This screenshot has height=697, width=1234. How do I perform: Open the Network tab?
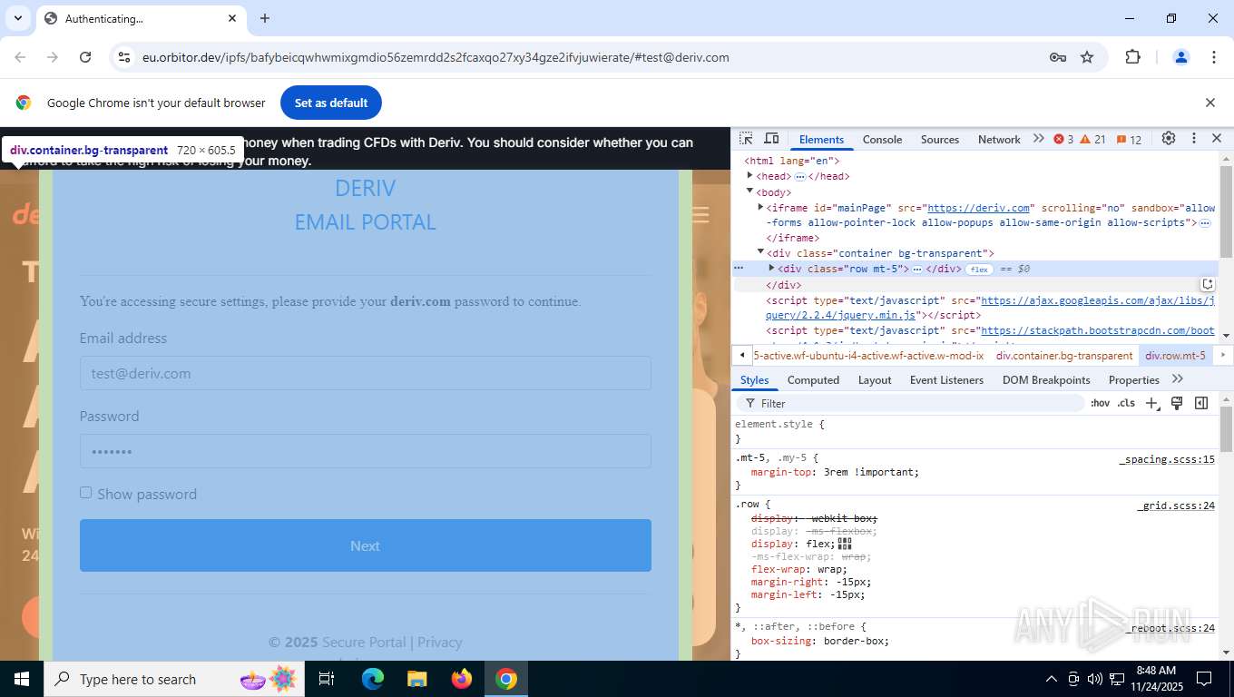[x=999, y=139]
